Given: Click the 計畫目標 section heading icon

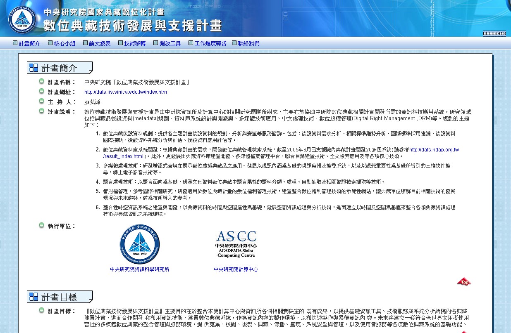Looking at the screenshot, I should pyautogui.click(x=33, y=297).
